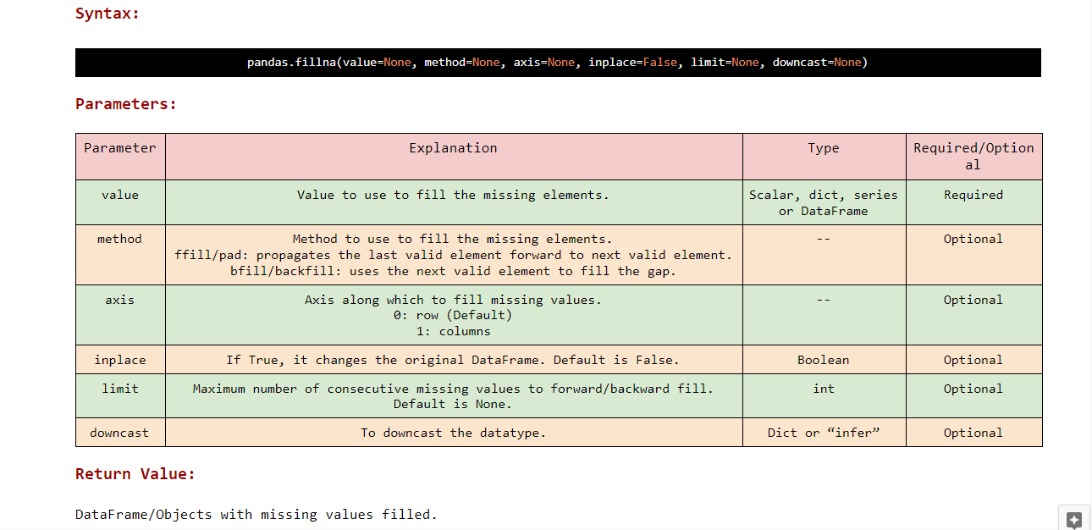This screenshot has width=1092, height=530.
Task: Click 'Optional' in the downcast row
Action: (973, 433)
